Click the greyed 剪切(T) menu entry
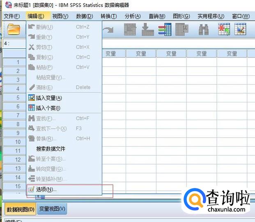The height and width of the screenshot is (222, 255). point(64,47)
